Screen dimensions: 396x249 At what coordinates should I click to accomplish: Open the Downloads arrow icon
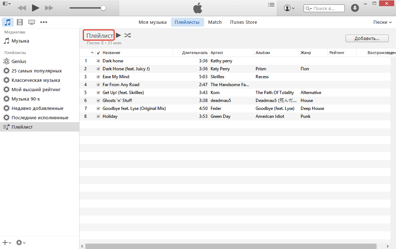(355, 8)
